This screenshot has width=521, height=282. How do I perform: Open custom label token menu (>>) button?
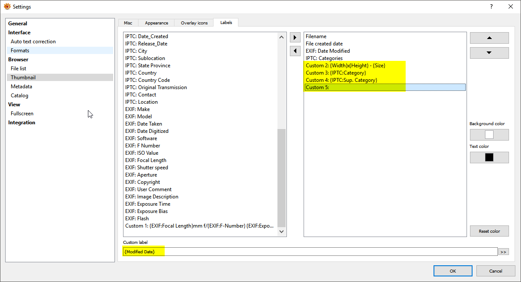[503, 252]
